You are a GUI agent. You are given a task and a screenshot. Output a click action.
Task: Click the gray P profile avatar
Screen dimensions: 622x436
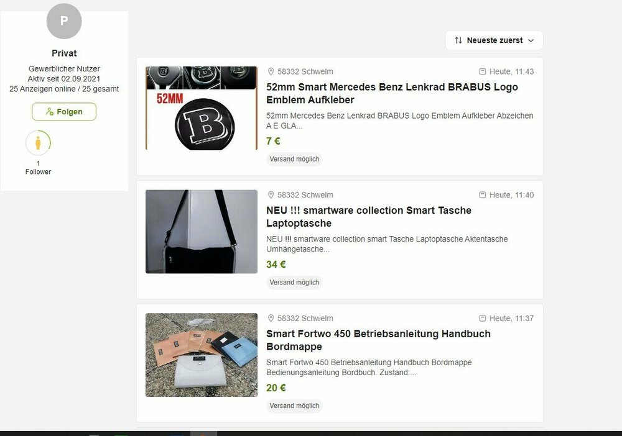(64, 21)
